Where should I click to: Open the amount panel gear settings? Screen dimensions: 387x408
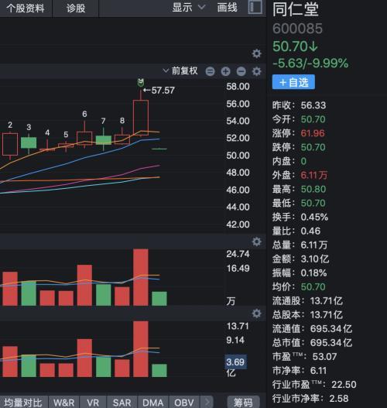tap(256, 314)
